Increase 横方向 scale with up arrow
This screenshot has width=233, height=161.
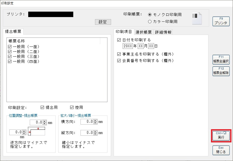point(96,120)
